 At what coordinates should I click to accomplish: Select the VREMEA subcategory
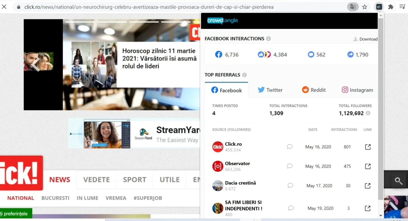116,198
